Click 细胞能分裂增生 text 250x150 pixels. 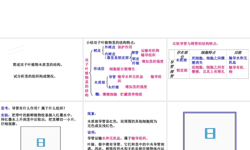tap(122, 69)
